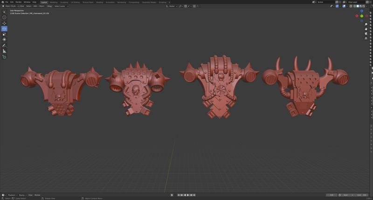This screenshot has height=200, width=373.
Task: Switch perspective/orthographic with grid icon
Action: click(366, 38)
